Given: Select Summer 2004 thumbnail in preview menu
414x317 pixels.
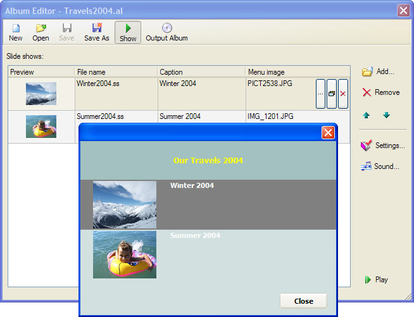Looking at the screenshot, I should tap(125, 254).
